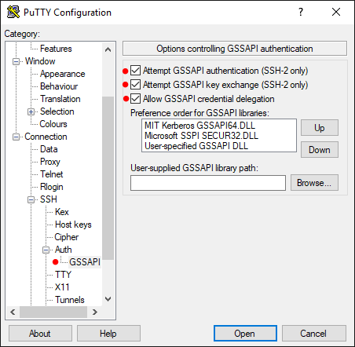The height and width of the screenshot is (347, 355).
Task: Open the Kex category
Action: click(62, 212)
